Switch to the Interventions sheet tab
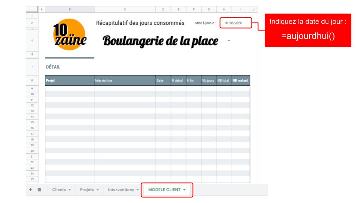Viewport: 362px width, 203px height. [121, 189]
